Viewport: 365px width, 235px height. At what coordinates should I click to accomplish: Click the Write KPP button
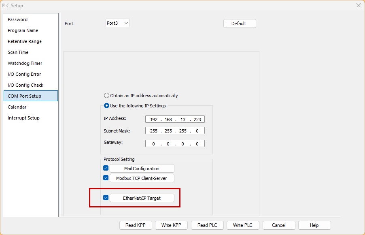171,225
